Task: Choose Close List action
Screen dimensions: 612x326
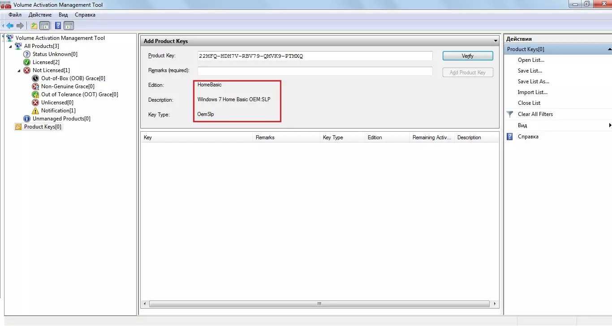Action: 529,103
